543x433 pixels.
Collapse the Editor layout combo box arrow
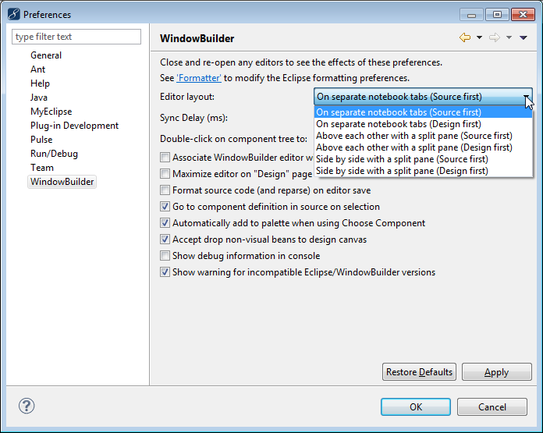527,97
